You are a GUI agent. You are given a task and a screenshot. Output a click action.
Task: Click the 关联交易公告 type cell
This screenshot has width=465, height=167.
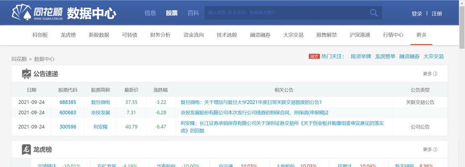[420, 102]
